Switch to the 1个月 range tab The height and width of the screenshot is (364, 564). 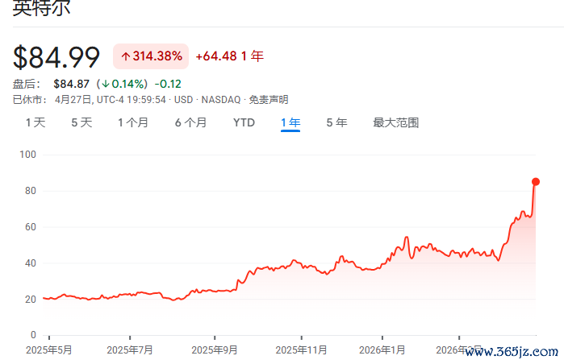coord(133,122)
